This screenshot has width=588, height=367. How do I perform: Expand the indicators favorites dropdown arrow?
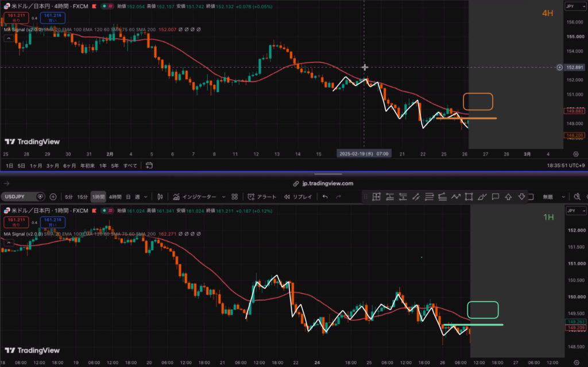point(224,197)
